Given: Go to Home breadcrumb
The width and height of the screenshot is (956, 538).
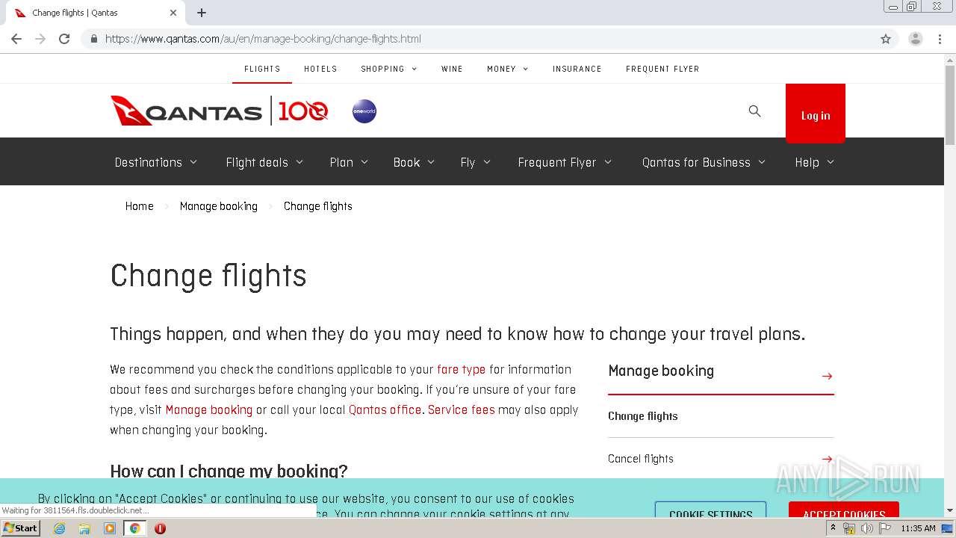Looking at the screenshot, I should (140, 206).
